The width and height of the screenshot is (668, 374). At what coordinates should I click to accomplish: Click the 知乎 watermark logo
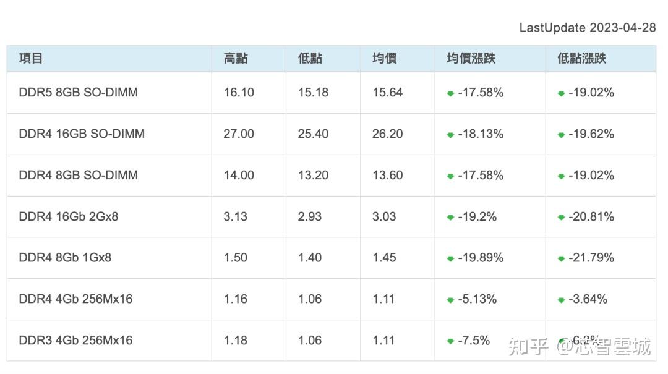(528, 347)
